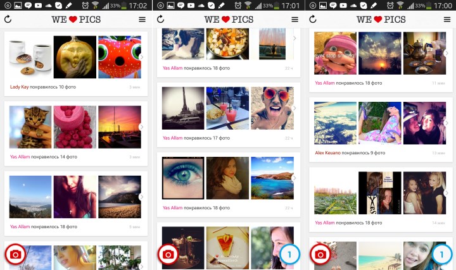Image resolution: width=456 pixels, height=270 pixels.
Task: Click '3 мин' timestamp on Lady Kay card
Action: click(x=135, y=87)
